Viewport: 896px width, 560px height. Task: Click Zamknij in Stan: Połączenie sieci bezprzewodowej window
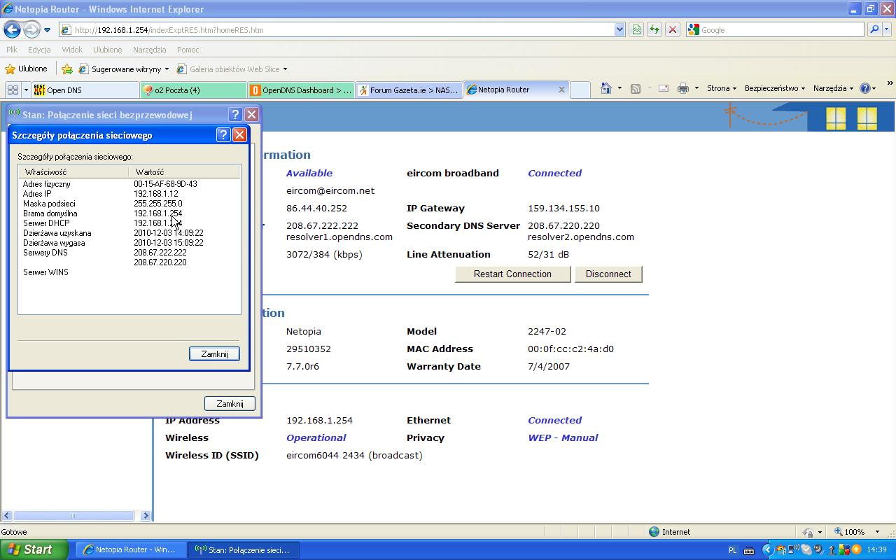230,404
